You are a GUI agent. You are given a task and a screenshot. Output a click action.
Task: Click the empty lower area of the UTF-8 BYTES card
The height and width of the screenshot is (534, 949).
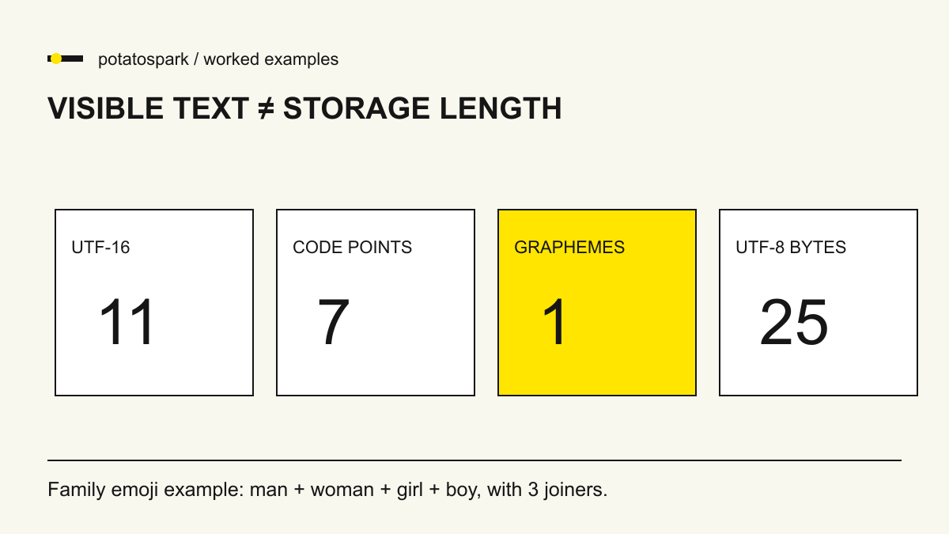[819, 372]
